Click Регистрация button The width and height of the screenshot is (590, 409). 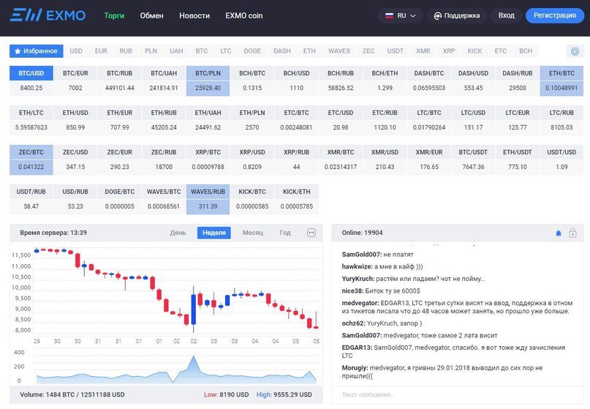click(555, 15)
